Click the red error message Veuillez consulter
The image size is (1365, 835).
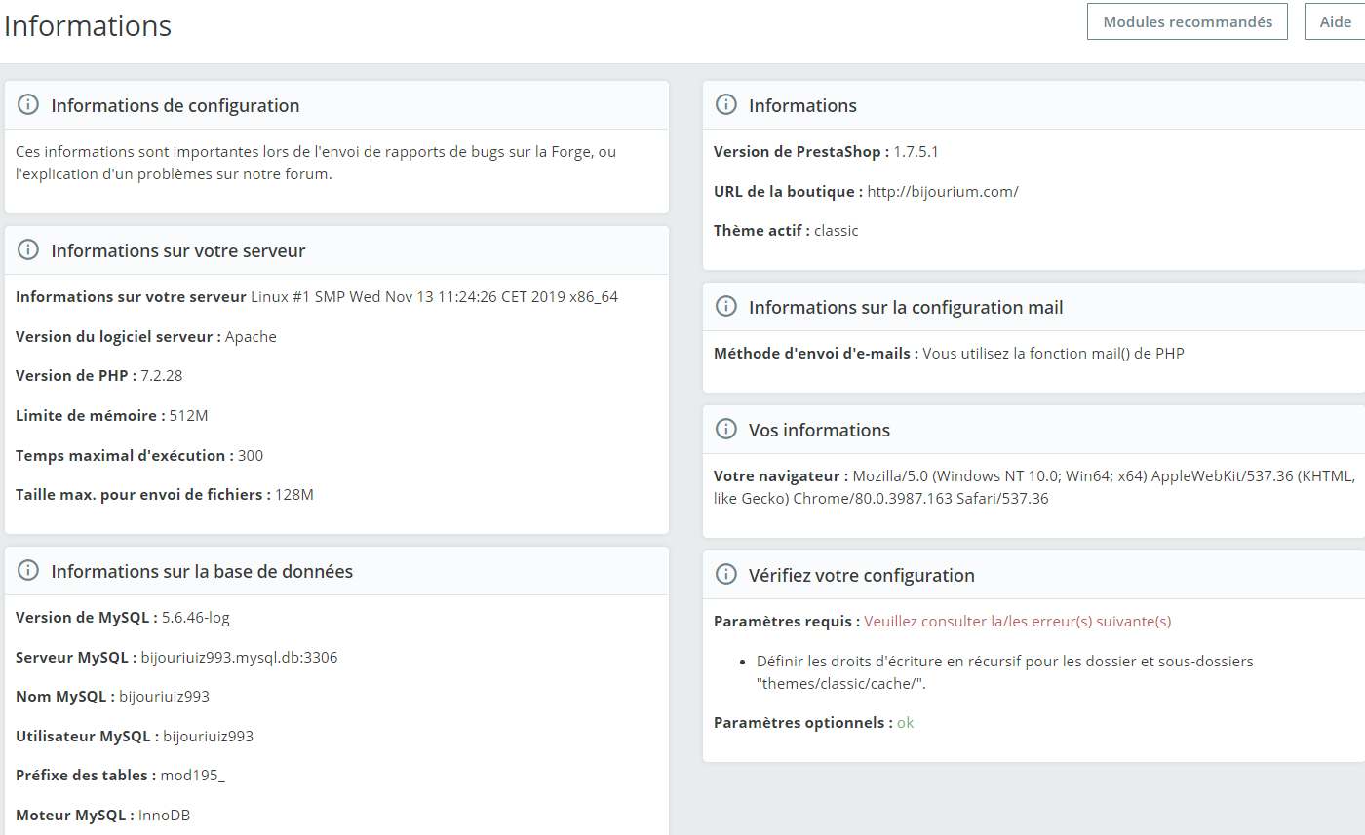[x=1018, y=621]
